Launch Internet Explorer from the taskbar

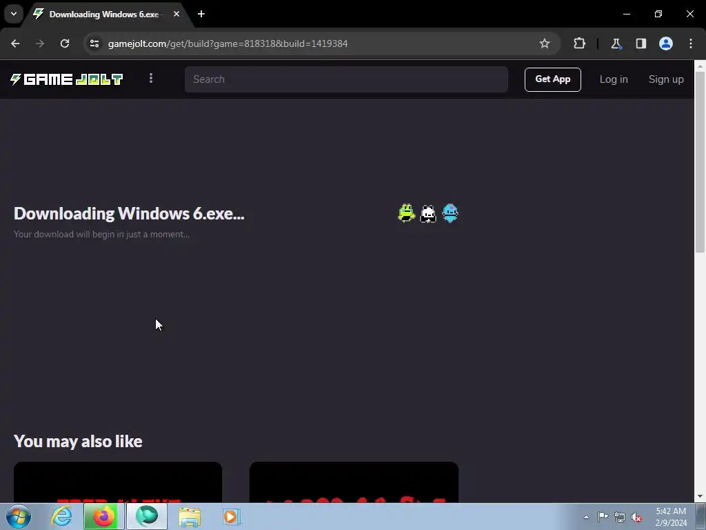click(x=61, y=516)
